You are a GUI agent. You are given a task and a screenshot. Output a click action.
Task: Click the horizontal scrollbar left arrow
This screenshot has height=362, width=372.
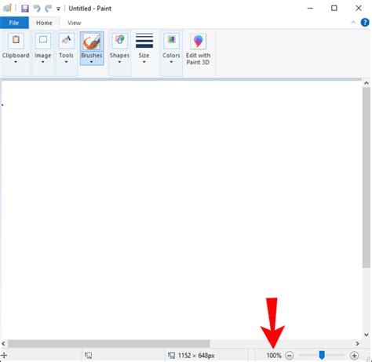[x=3, y=344]
